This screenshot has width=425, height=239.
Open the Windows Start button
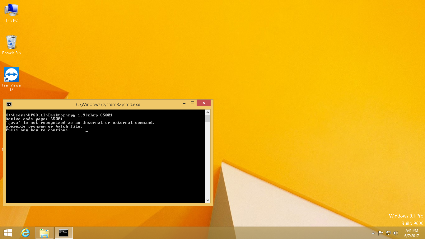tap(8, 233)
